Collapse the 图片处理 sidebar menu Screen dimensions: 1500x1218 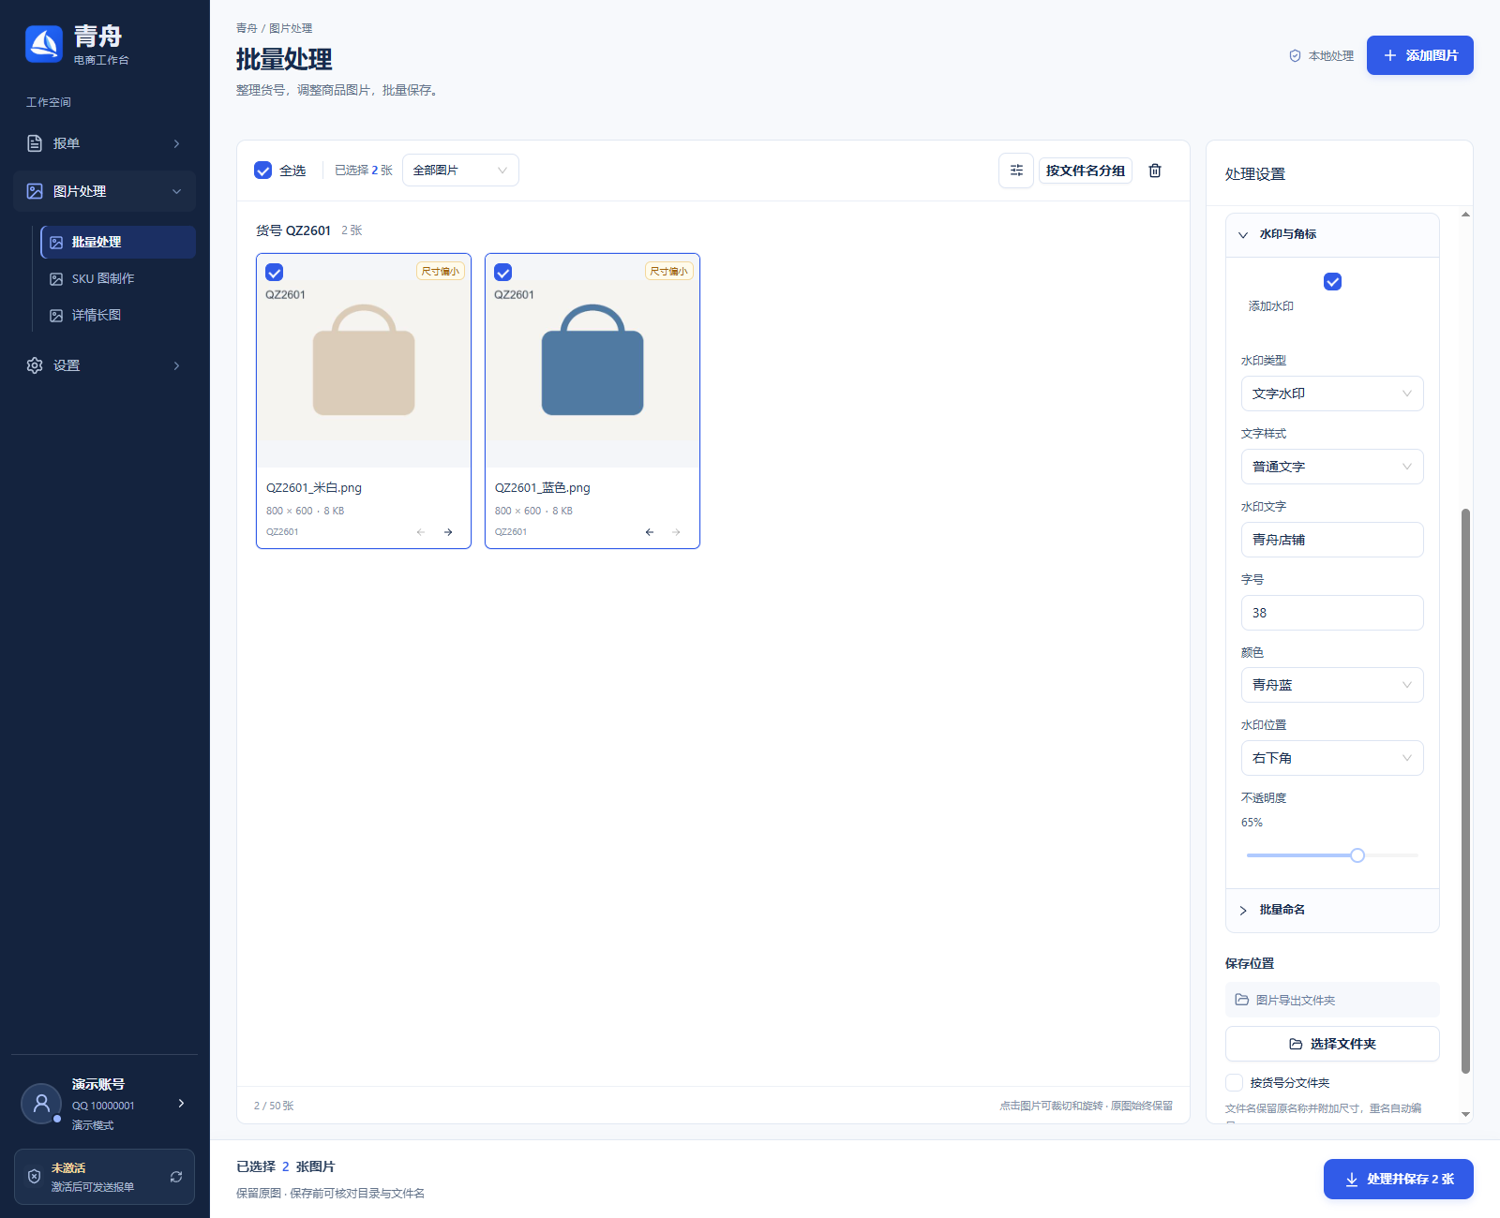click(x=105, y=191)
